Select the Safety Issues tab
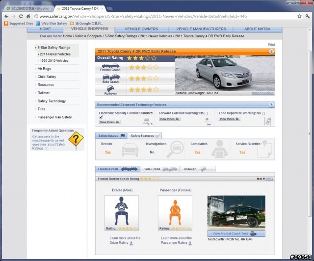The height and width of the screenshot is (261, 314). [111, 136]
